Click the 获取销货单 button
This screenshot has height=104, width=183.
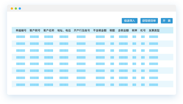point(149,21)
